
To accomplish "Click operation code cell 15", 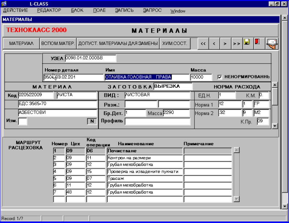I will point(96,172).
